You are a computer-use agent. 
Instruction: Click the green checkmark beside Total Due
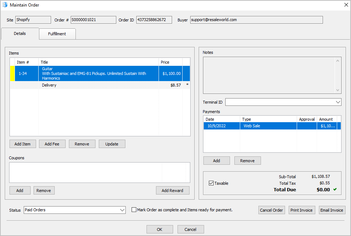click(x=335, y=189)
